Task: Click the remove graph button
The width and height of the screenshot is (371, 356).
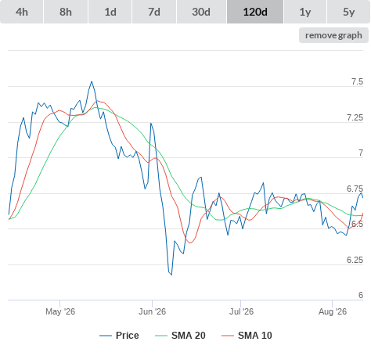Action: pyautogui.click(x=333, y=35)
